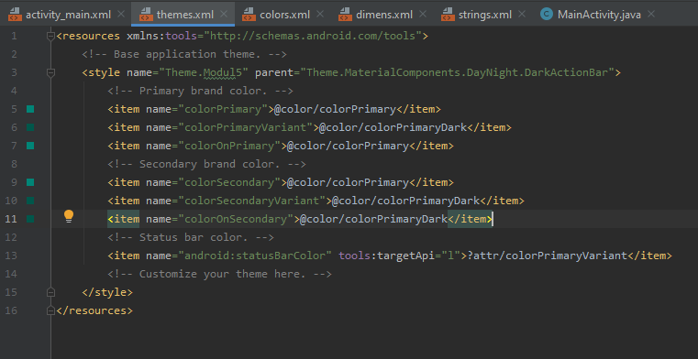Click the activity_main.xml file type icon
The height and width of the screenshot is (359, 698).
tap(16, 15)
